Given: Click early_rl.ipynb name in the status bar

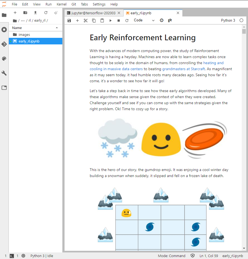Looking at the screenshot, I should (x=233, y=256).
